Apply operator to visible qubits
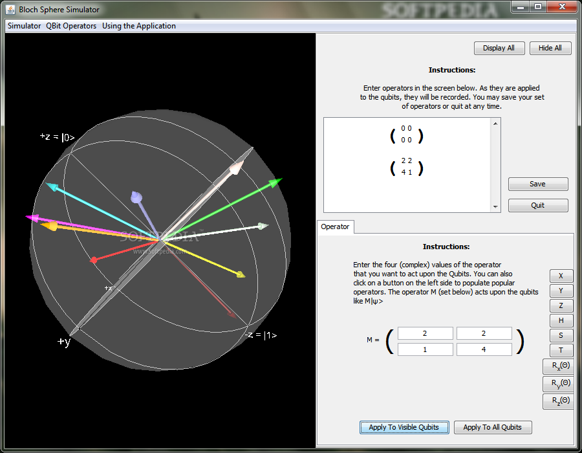This screenshot has width=582, height=453. point(404,427)
